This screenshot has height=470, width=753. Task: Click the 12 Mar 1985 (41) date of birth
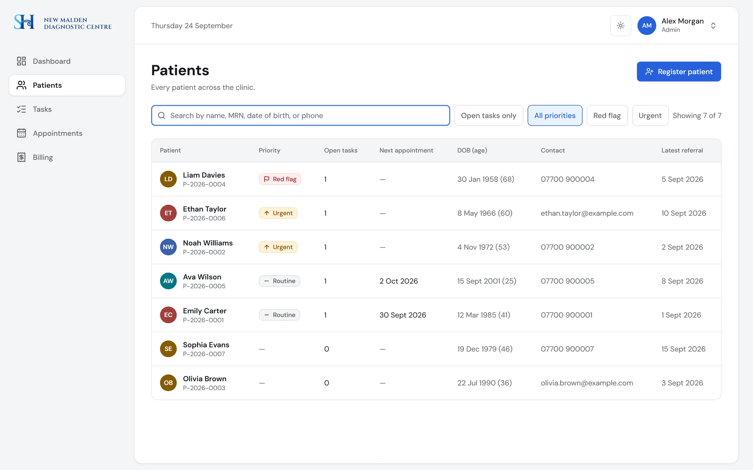coord(484,315)
